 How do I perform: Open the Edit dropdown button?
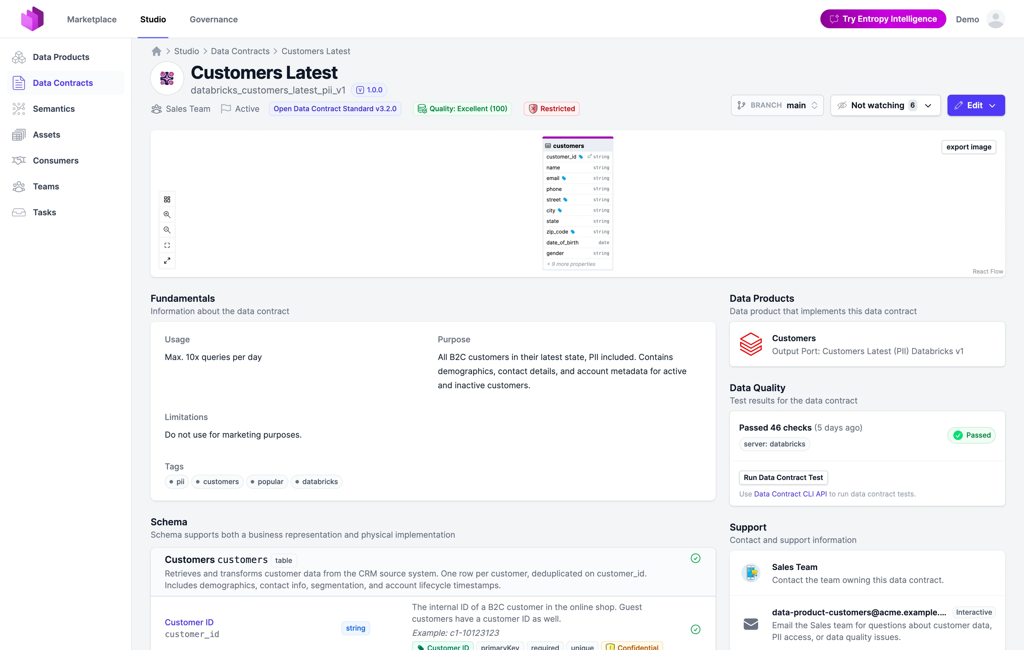pyautogui.click(x=976, y=105)
